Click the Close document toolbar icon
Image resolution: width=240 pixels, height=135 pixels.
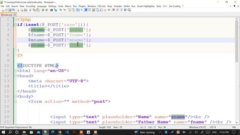coord(18,10)
